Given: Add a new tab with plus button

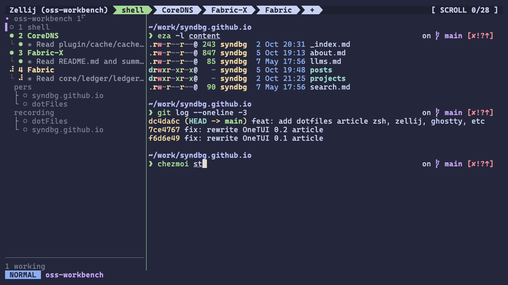Looking at the screenshot, I should [x=312, y=10].
